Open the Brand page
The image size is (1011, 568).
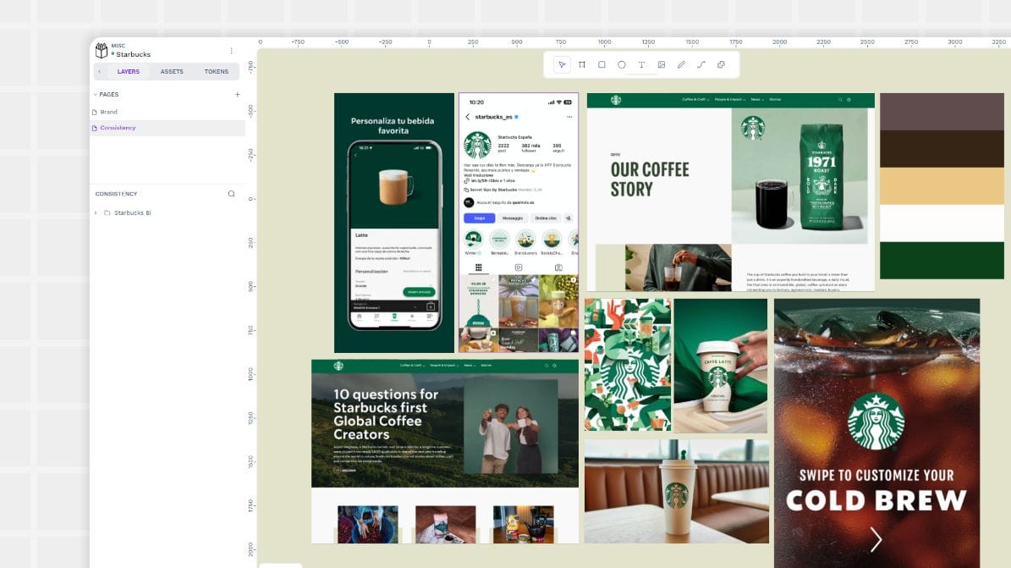109,111
